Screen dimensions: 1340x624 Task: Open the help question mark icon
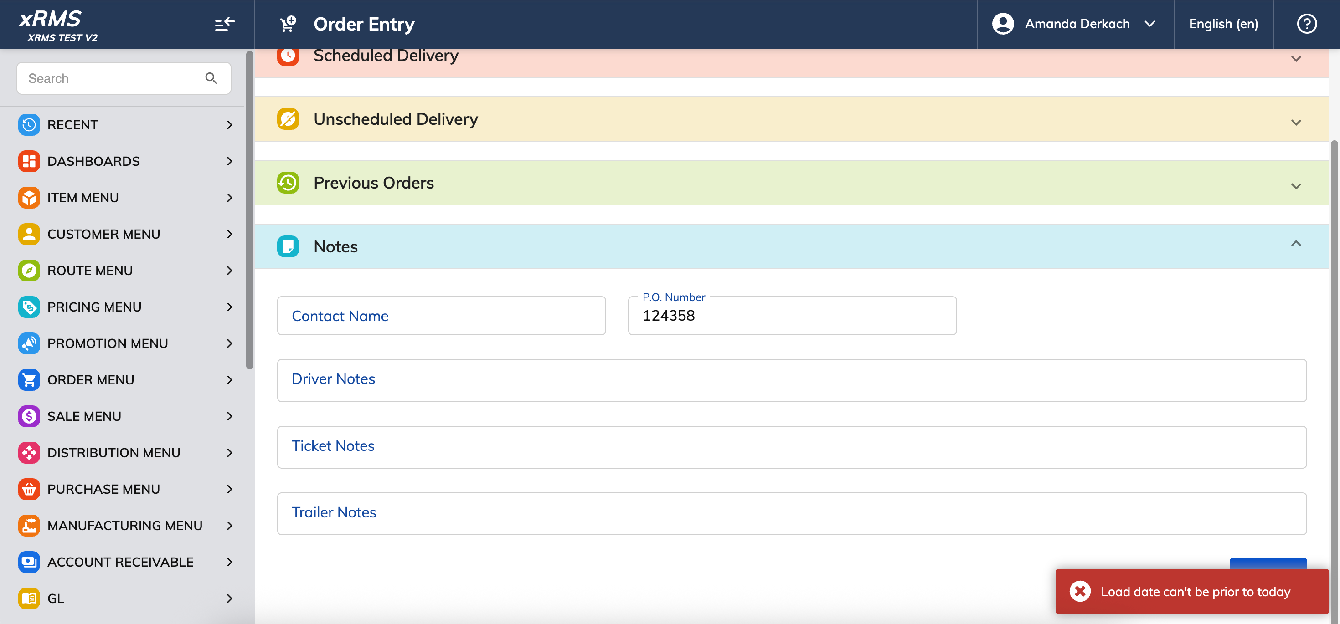coord(1307,24)
